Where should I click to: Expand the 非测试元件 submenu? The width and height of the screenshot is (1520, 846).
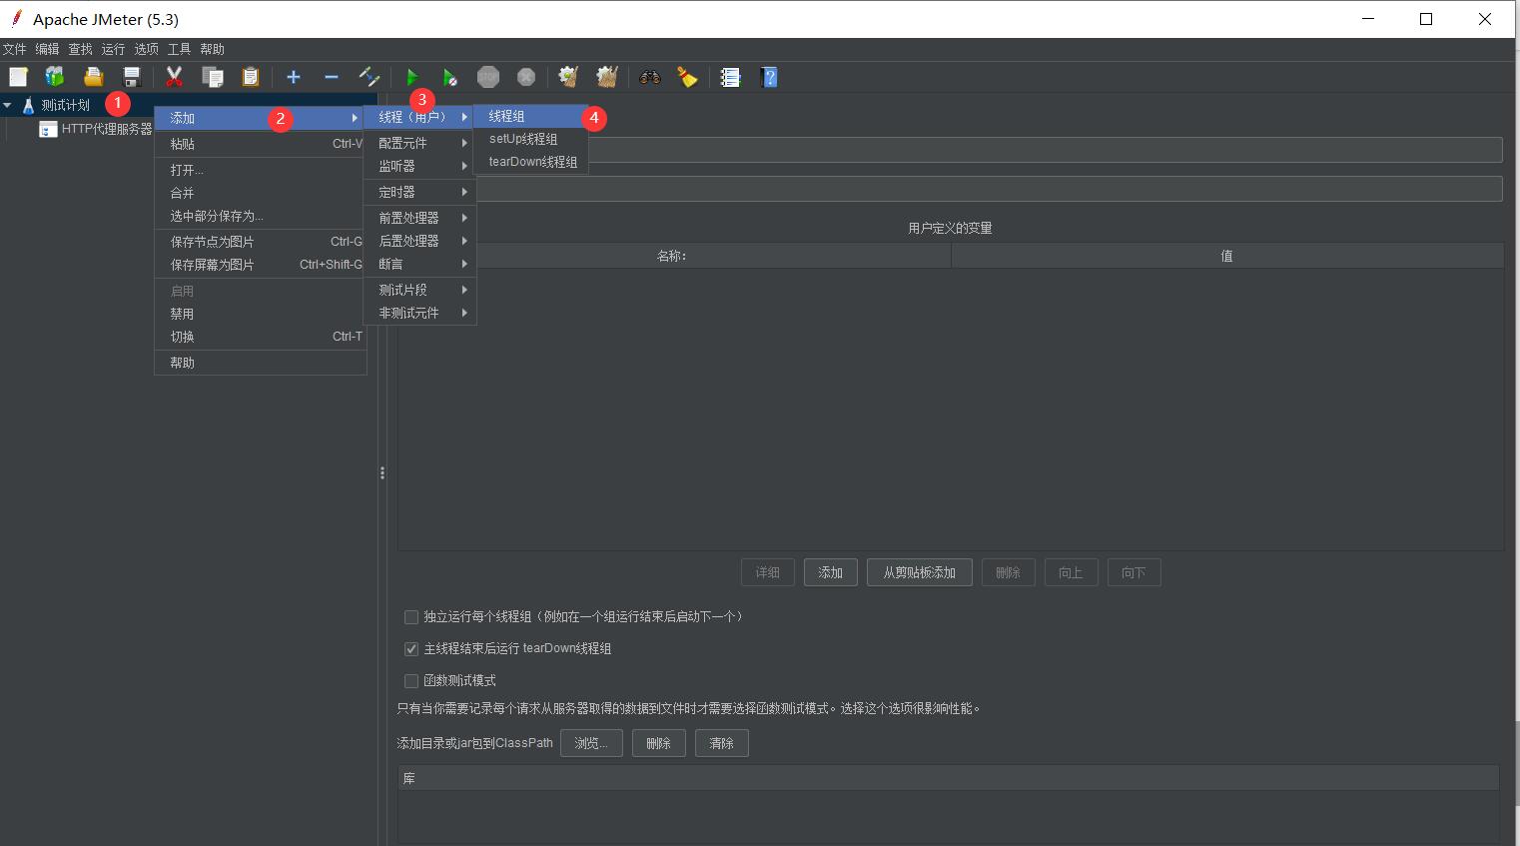(x=419, y=313)
